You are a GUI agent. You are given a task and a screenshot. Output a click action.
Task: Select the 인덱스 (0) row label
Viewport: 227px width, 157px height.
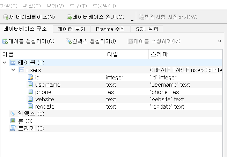pos(31,114)
